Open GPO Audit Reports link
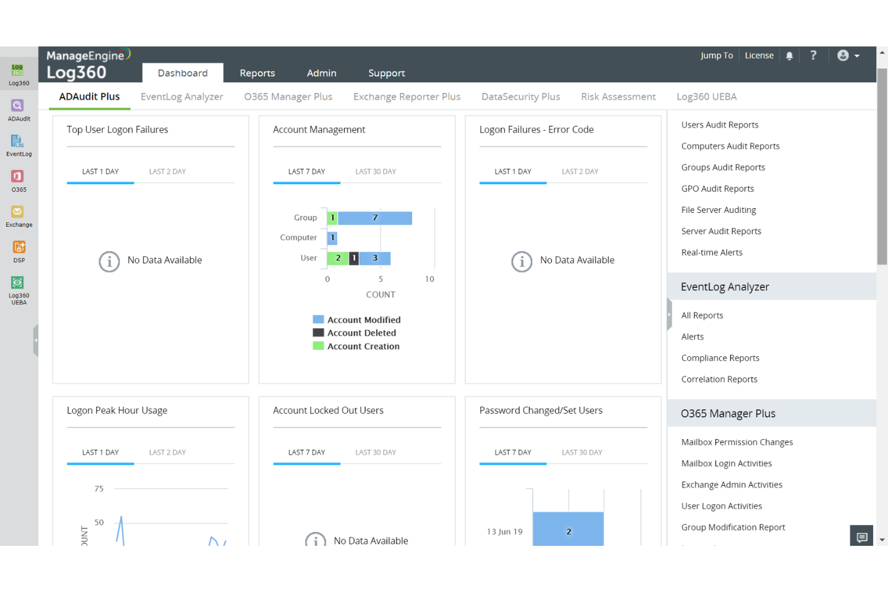888x592 pixels. [x=718, y=188]
